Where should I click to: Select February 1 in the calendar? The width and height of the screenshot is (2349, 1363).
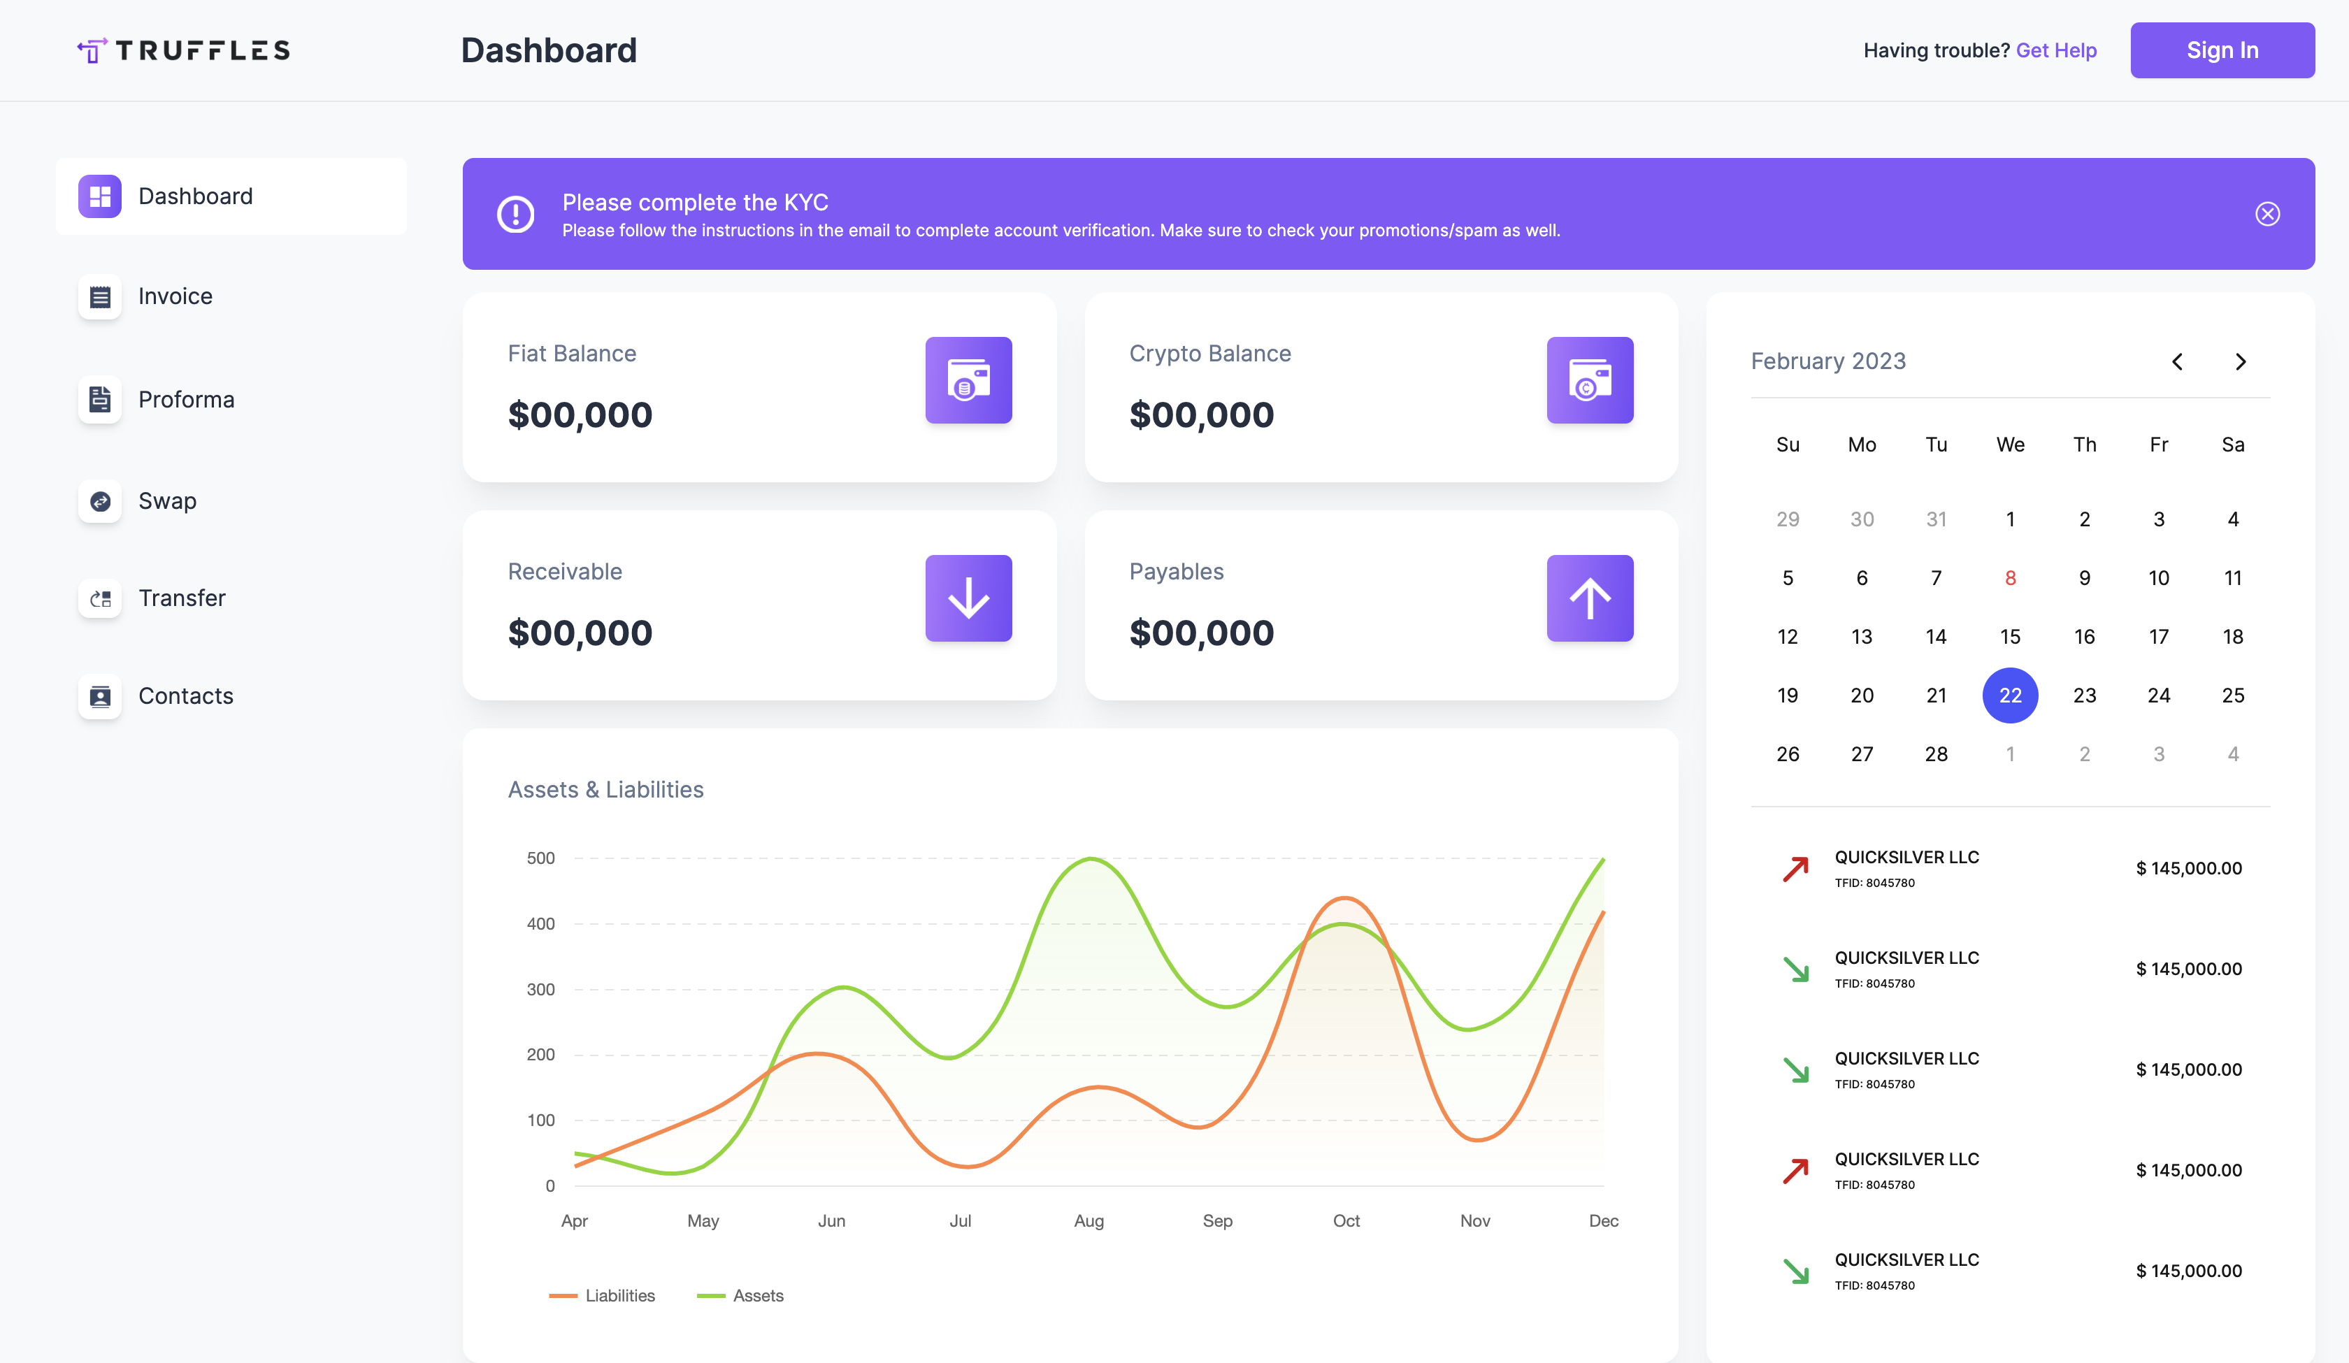click(x=2010, y=519)
